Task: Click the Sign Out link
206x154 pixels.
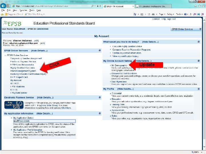Action: click(171, 19)
